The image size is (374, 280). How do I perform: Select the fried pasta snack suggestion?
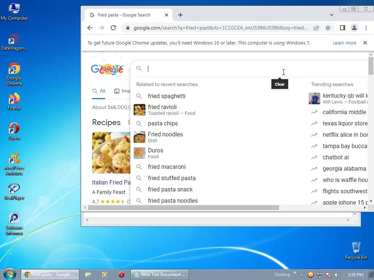170,189
